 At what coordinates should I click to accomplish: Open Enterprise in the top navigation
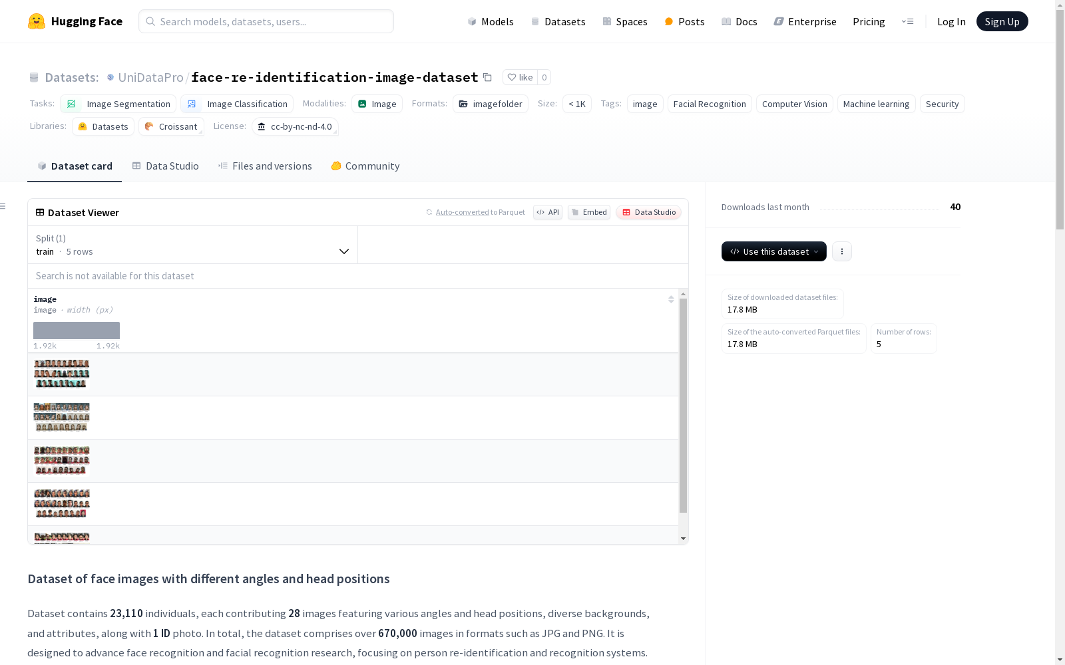tap(805, 21)
